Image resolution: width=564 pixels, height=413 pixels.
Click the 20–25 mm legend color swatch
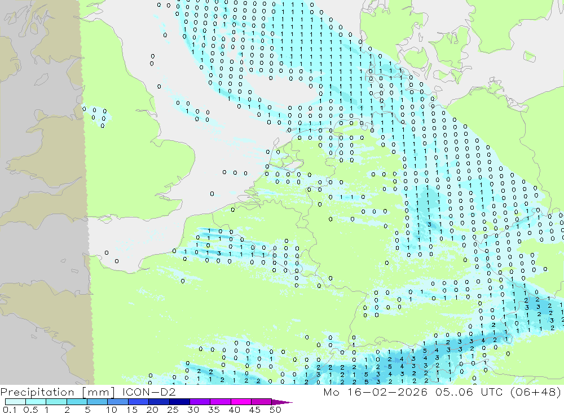[158, 402]
